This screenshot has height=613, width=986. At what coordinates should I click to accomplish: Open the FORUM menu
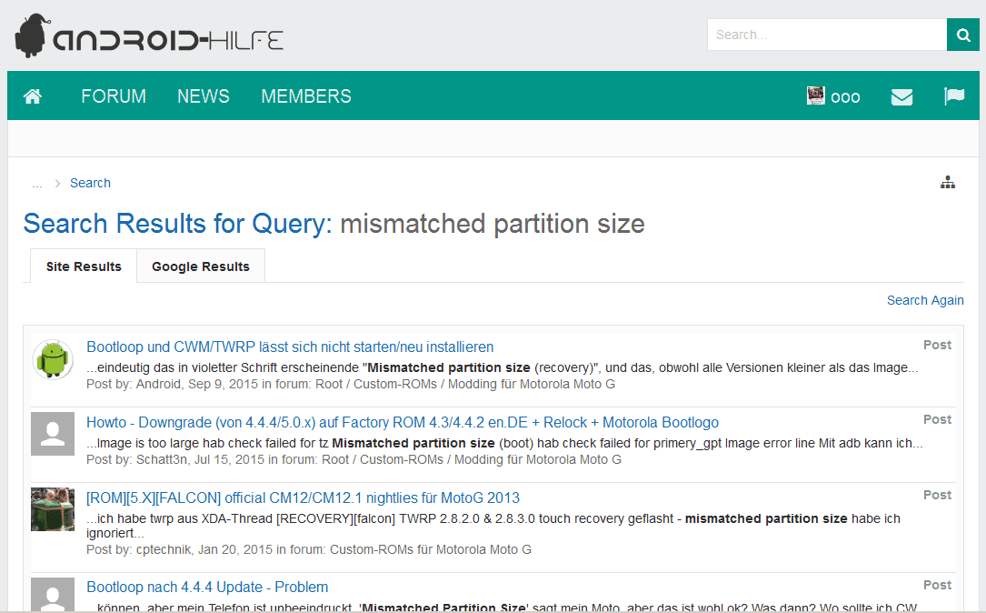[x=114, y=96]
